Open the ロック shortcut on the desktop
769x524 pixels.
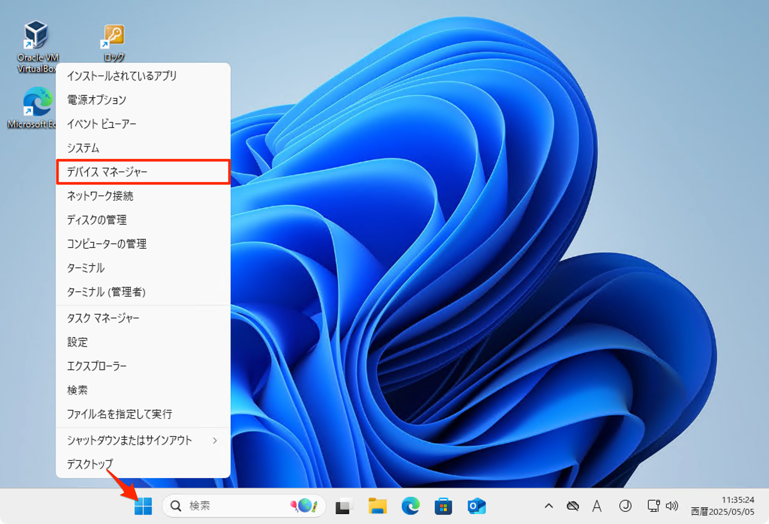[113, 36]
